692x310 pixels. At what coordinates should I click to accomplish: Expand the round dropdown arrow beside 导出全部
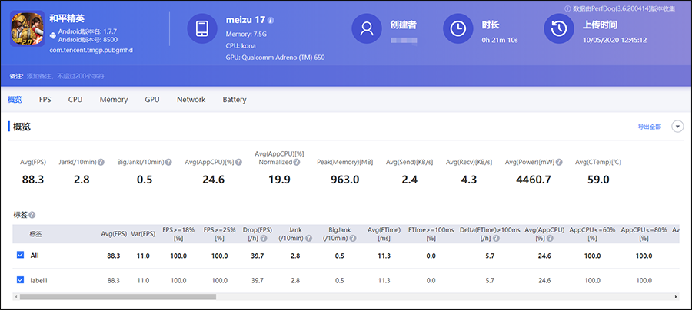pos(677,127)
